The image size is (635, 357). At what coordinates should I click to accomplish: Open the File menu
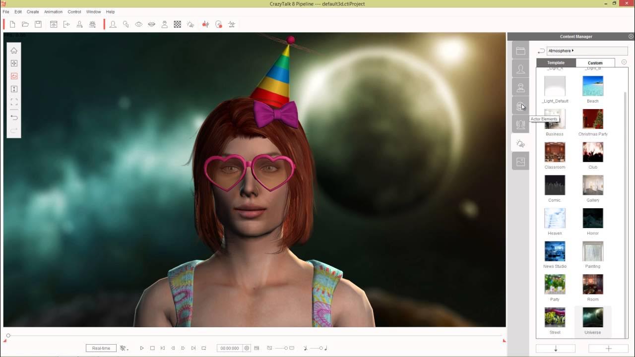click(6, 12)
